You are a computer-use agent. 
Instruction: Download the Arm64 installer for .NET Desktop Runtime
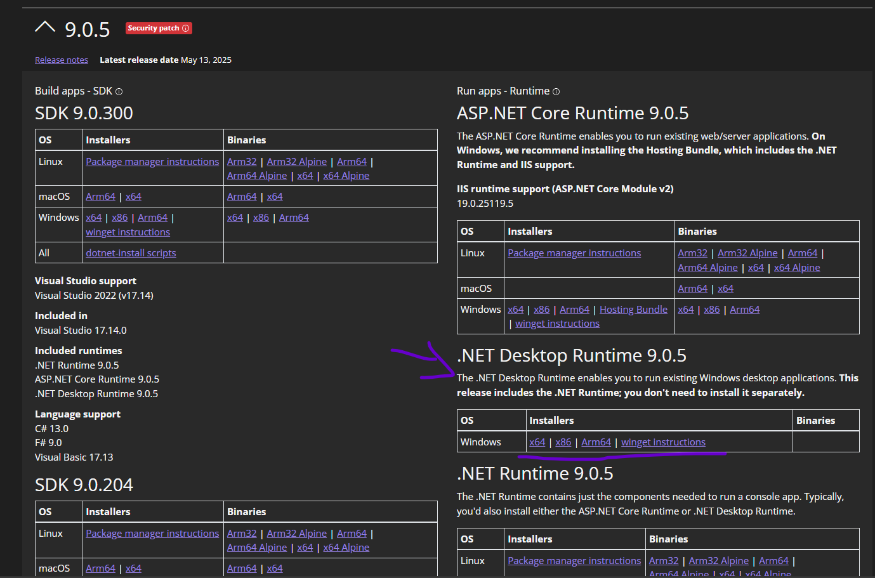[596, 442]
